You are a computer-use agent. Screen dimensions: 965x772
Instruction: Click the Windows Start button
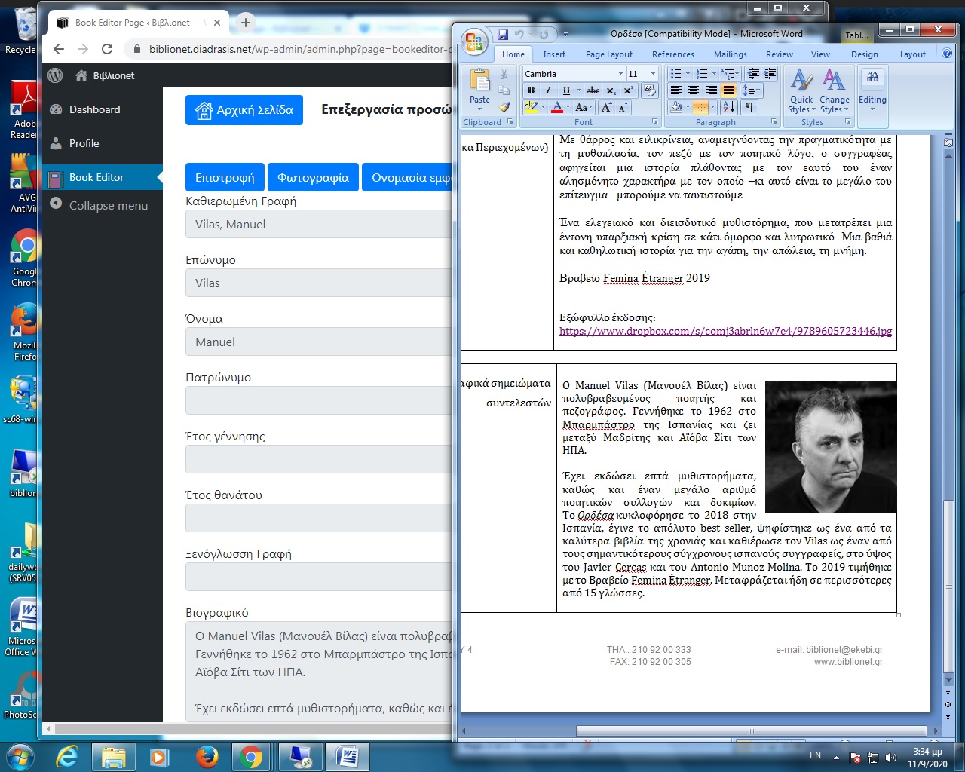[x=20, y=756]
